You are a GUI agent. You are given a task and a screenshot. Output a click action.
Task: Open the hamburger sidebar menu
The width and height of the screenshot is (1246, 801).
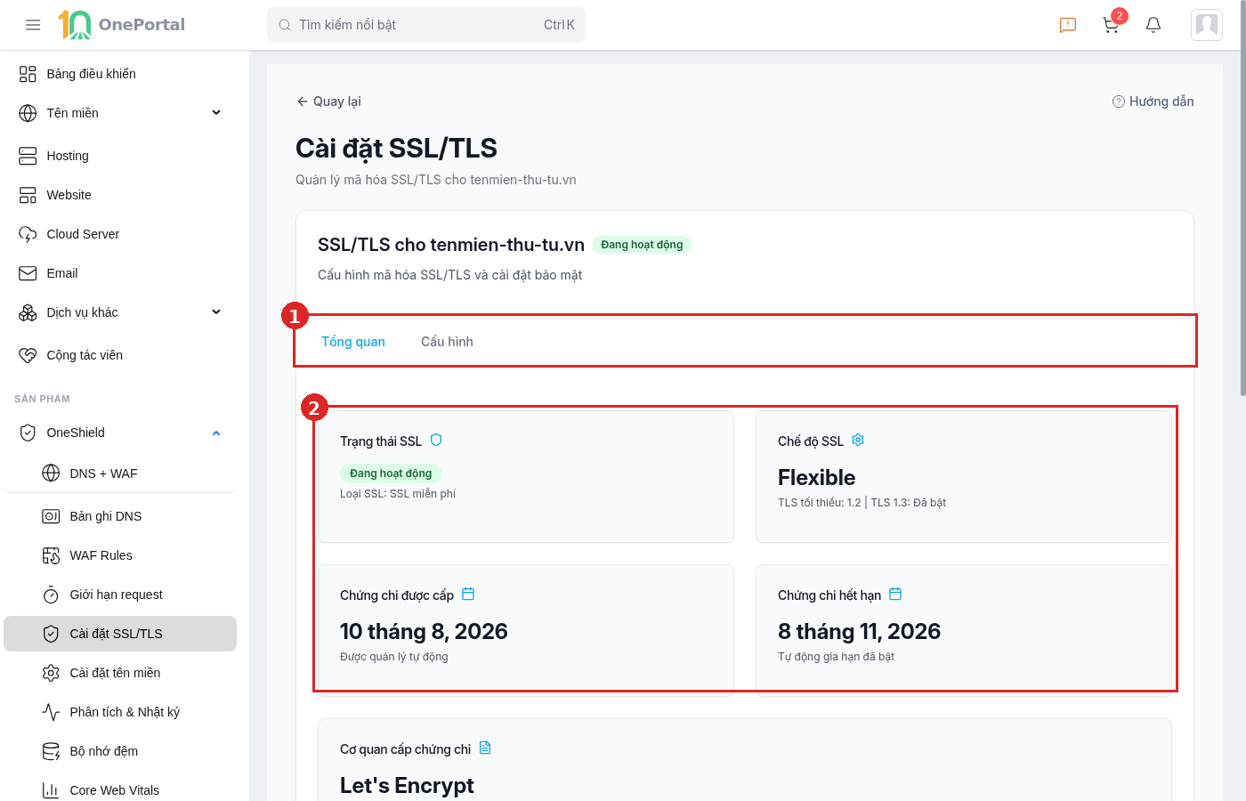point(33,25)
